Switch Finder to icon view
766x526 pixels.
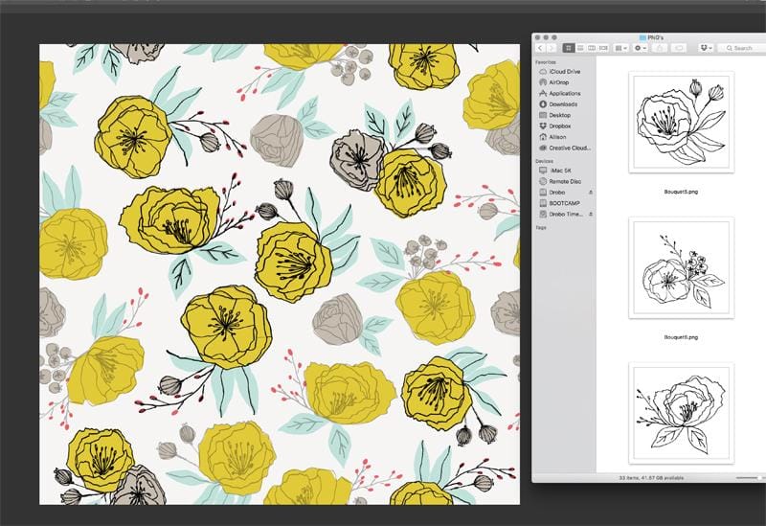click(568, 48)
